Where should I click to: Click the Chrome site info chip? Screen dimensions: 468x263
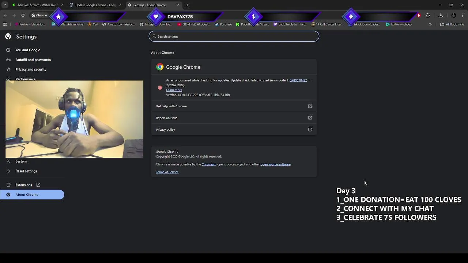(39, 15)
